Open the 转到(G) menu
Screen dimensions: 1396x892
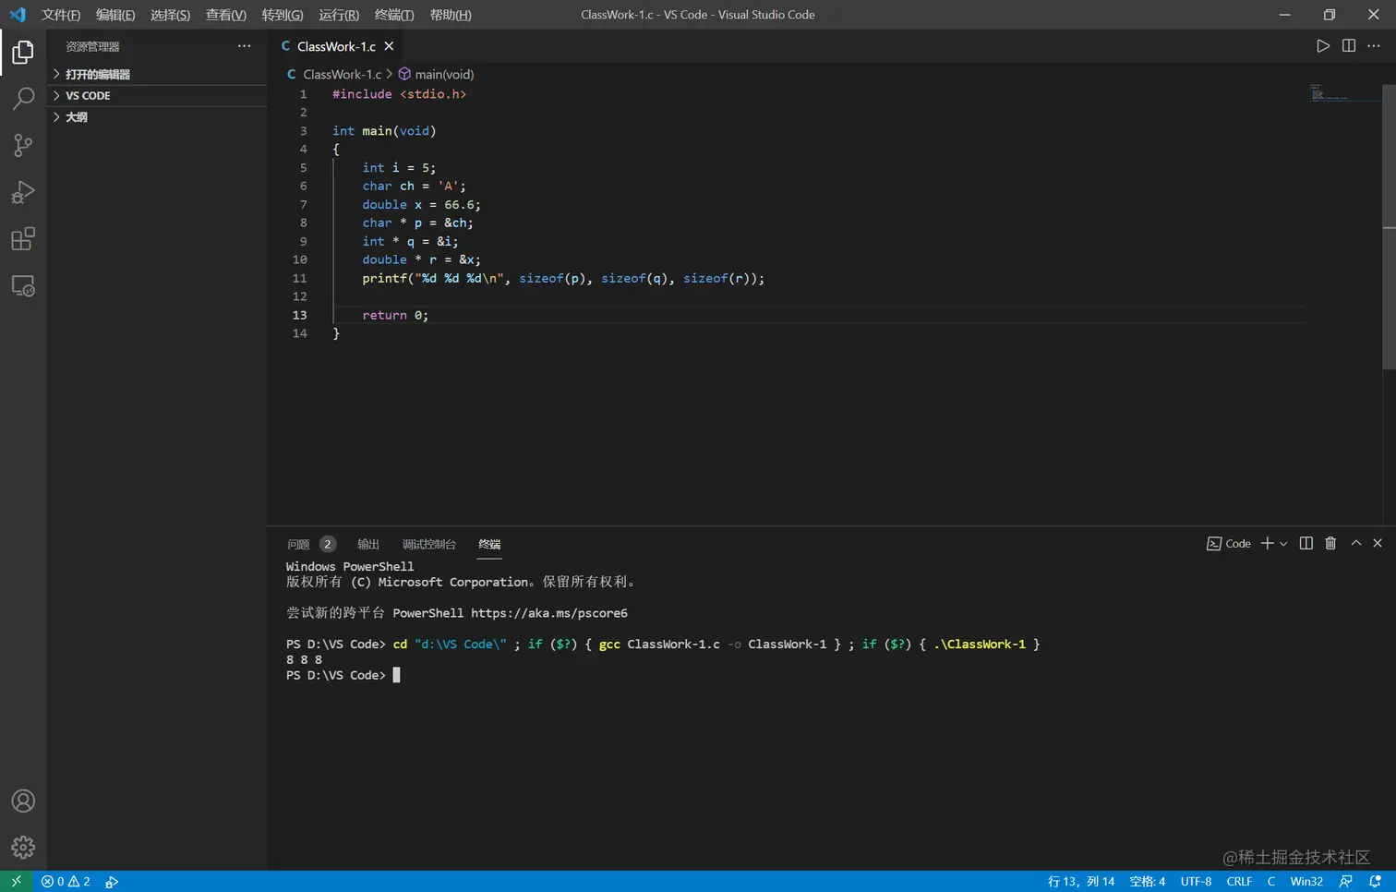click(283, 15)
